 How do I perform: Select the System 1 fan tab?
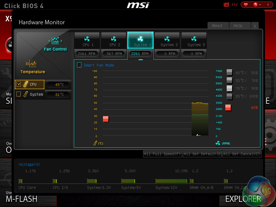pyautogui.click(x=140, y=40)
